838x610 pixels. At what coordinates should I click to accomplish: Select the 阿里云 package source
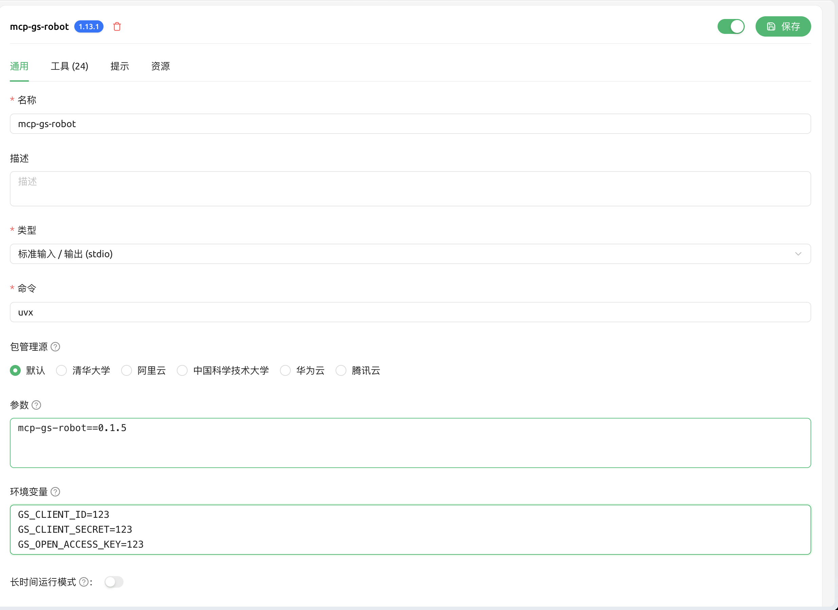point(127,370)
